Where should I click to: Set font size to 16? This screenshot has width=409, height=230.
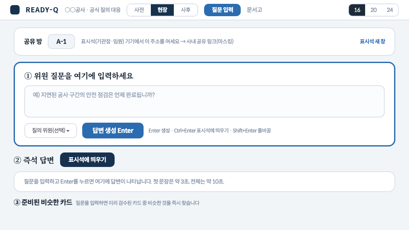pos(357,10)
